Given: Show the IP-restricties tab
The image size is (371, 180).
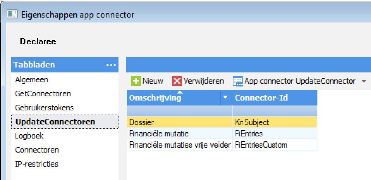Looking at the screenshot, I should coord(37,164).
